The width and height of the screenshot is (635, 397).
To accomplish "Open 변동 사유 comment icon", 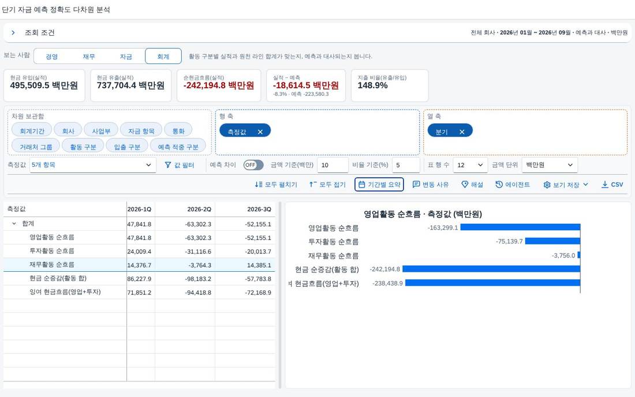I will [416, 185].
